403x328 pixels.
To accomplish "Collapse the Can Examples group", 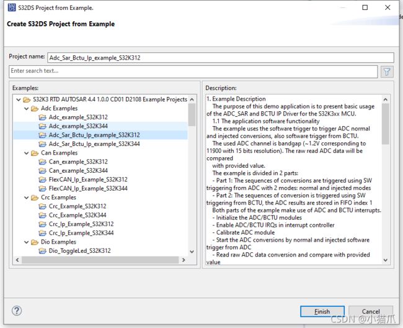I will (26, 153).
